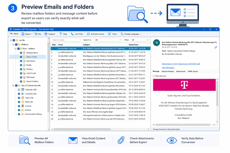Toggle the Top of Outlook data file checkbox
The width and height of the screenshot is (230, 153).
coord(16,86)
